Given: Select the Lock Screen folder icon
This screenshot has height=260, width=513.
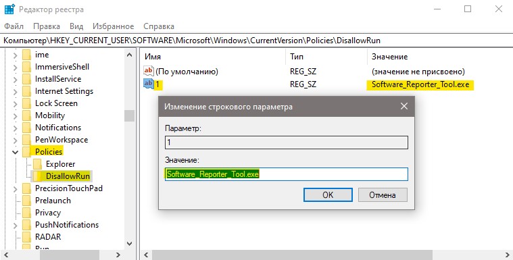Looking at the screenshot, I should 27,103.
